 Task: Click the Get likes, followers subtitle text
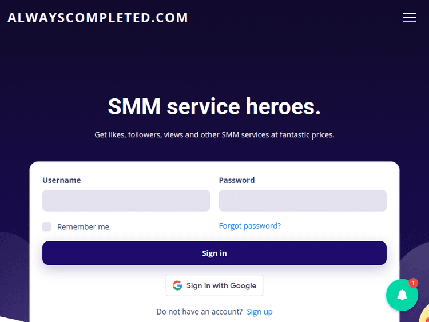click(x=214, y=135)
